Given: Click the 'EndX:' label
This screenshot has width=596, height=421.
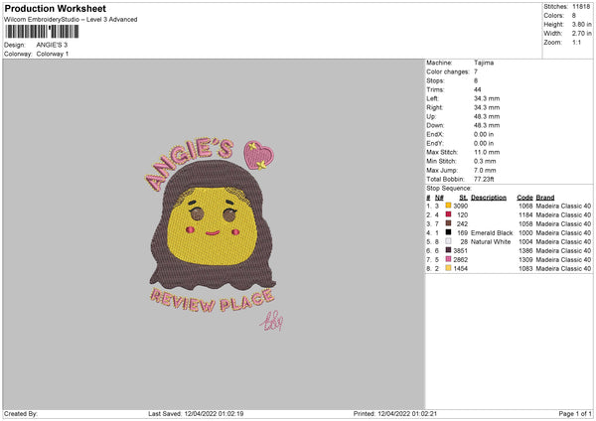Looking at the screenshot, I should pos(435,134).
